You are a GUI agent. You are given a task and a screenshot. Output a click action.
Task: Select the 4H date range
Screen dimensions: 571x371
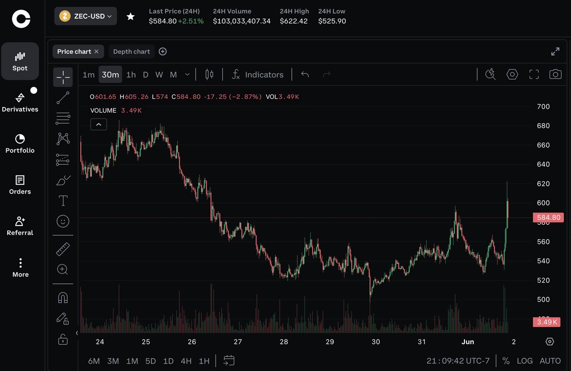pos(186,361)
